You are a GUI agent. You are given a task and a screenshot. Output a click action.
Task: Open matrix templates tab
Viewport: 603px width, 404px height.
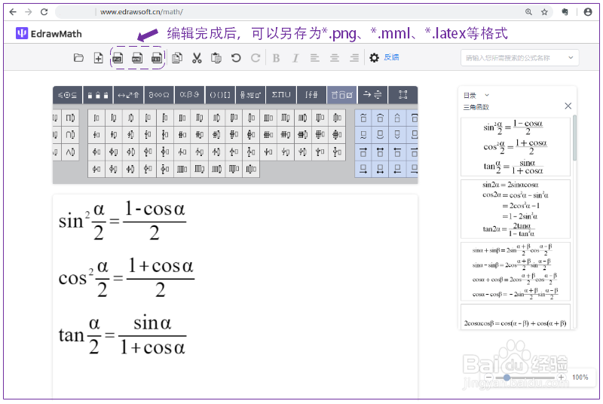coord(403,95)
